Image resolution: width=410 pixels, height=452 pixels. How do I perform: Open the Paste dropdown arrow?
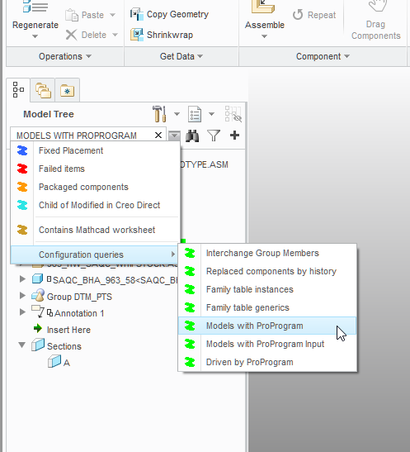click(112, 15)
